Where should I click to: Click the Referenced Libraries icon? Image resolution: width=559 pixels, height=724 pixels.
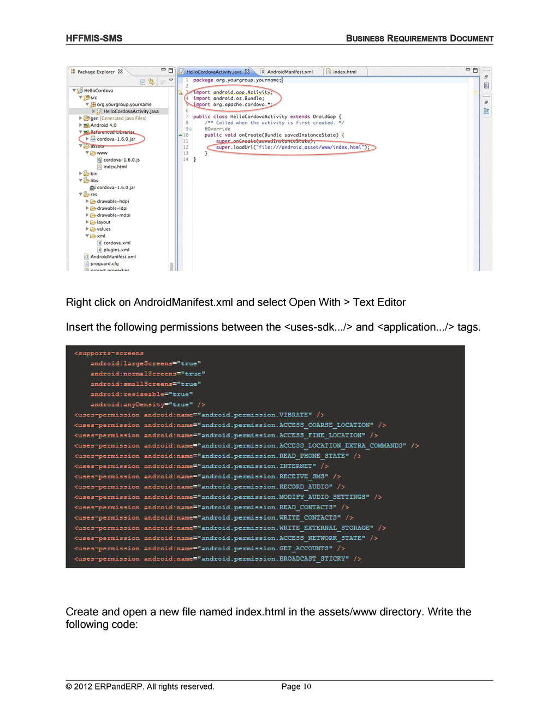87,132
